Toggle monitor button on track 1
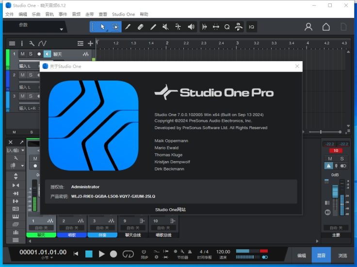 pos(48,54)
